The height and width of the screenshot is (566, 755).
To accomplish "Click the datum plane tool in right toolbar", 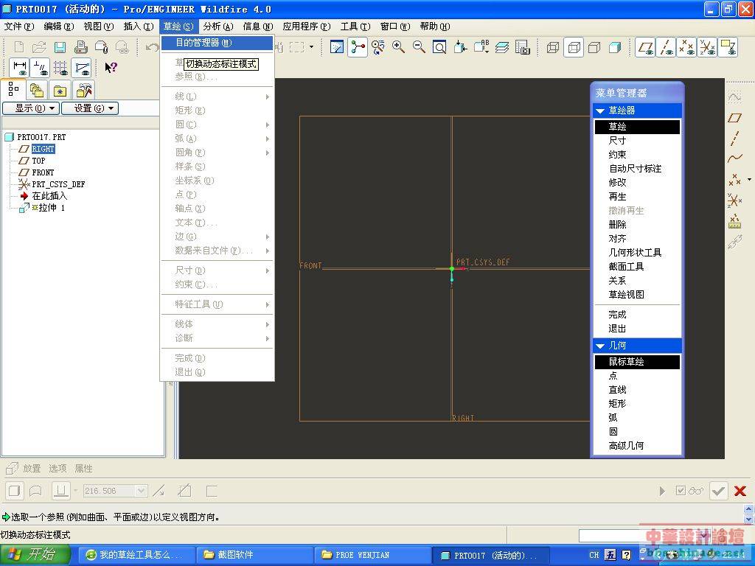I will 735,117.
